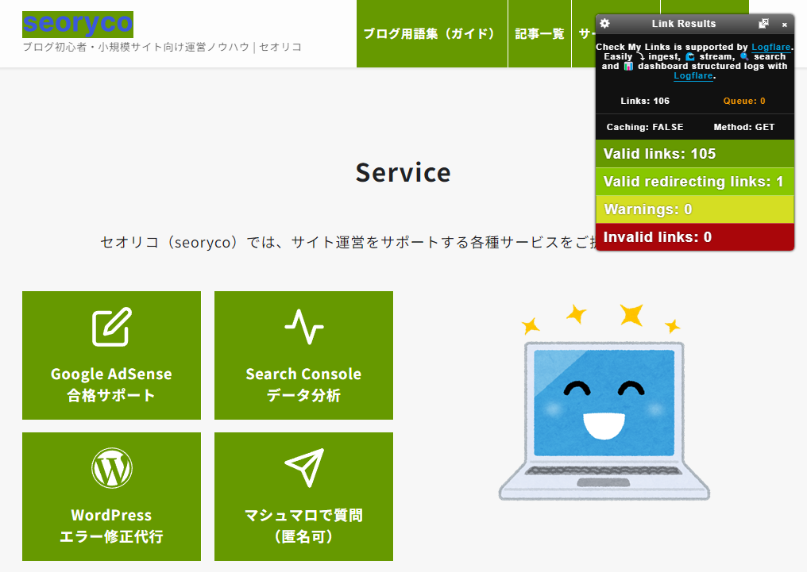Select Invalid links: 0 row
Viewport: 807px width, 572px height.
695,237
